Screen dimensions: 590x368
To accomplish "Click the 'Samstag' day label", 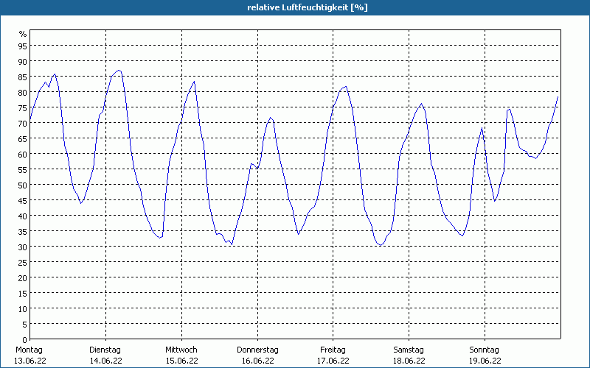I will (409, 350).
